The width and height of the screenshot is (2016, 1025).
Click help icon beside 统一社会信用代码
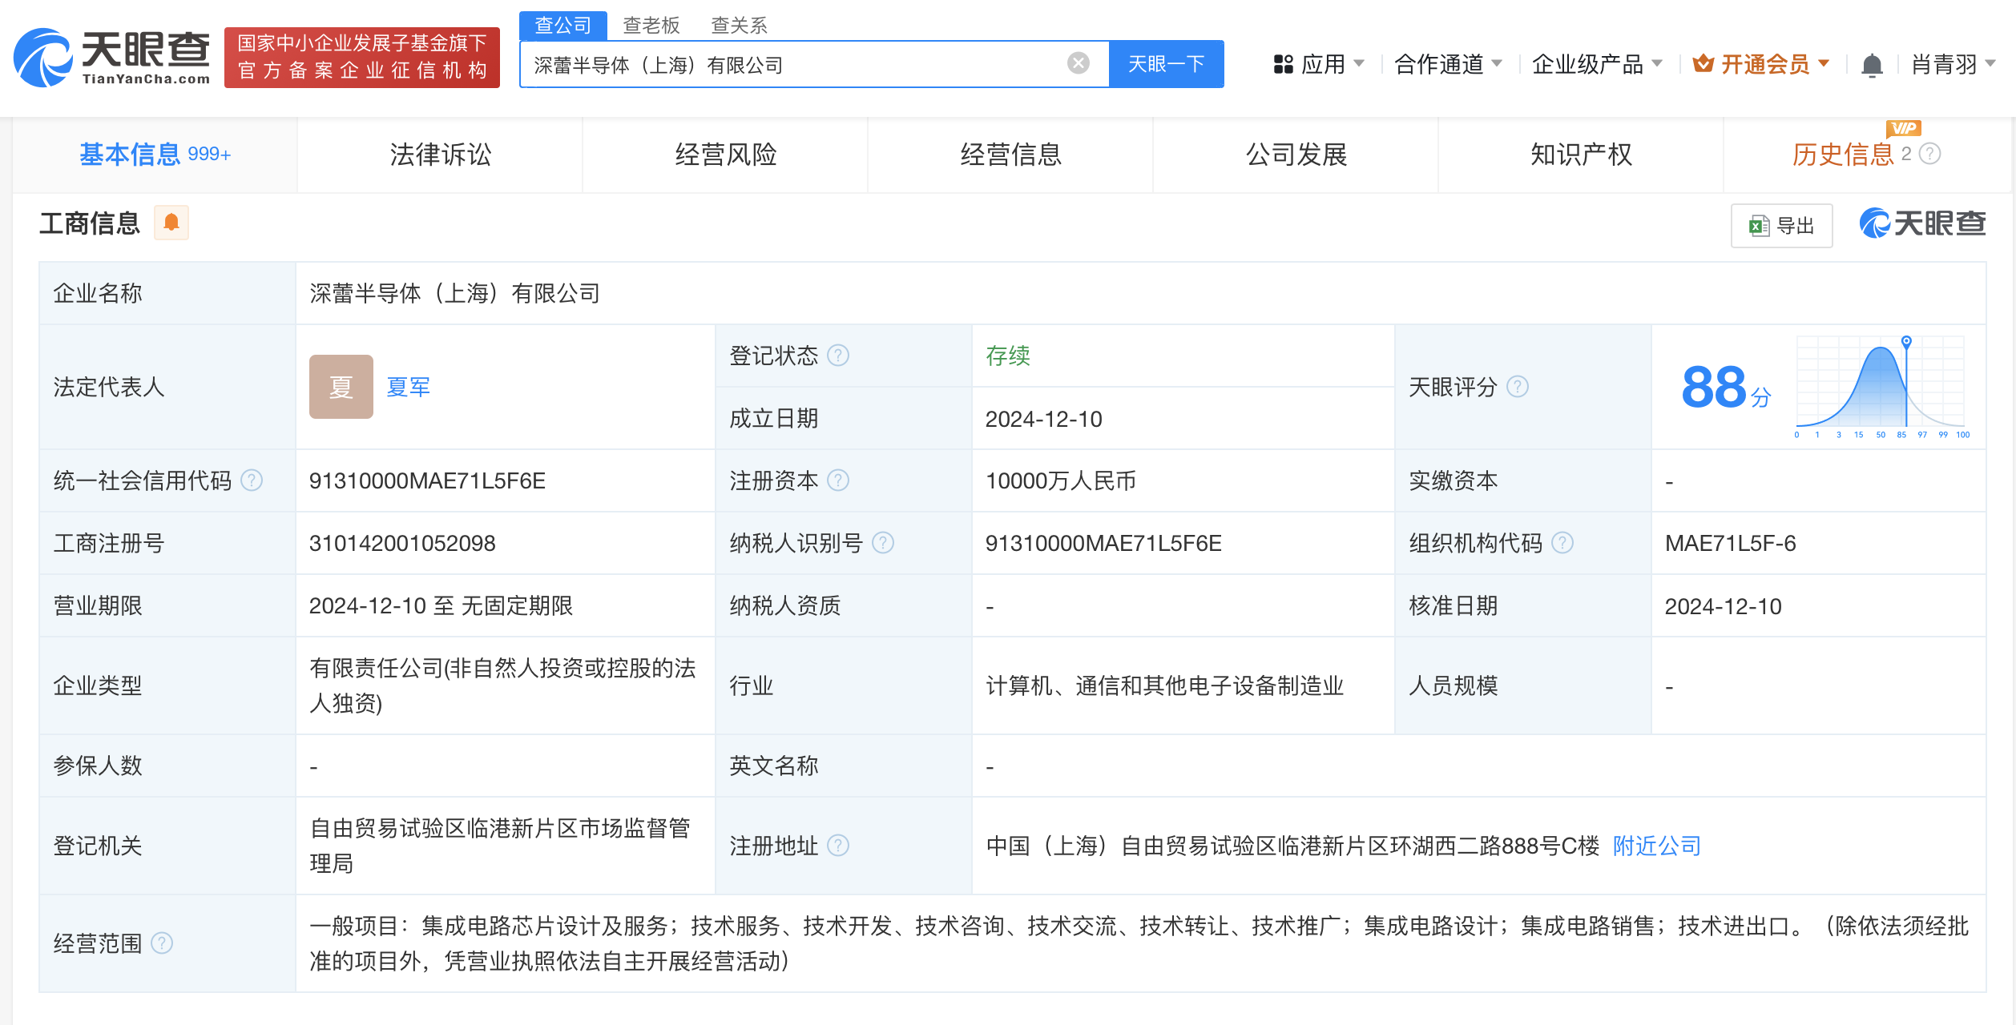point(252,480)
